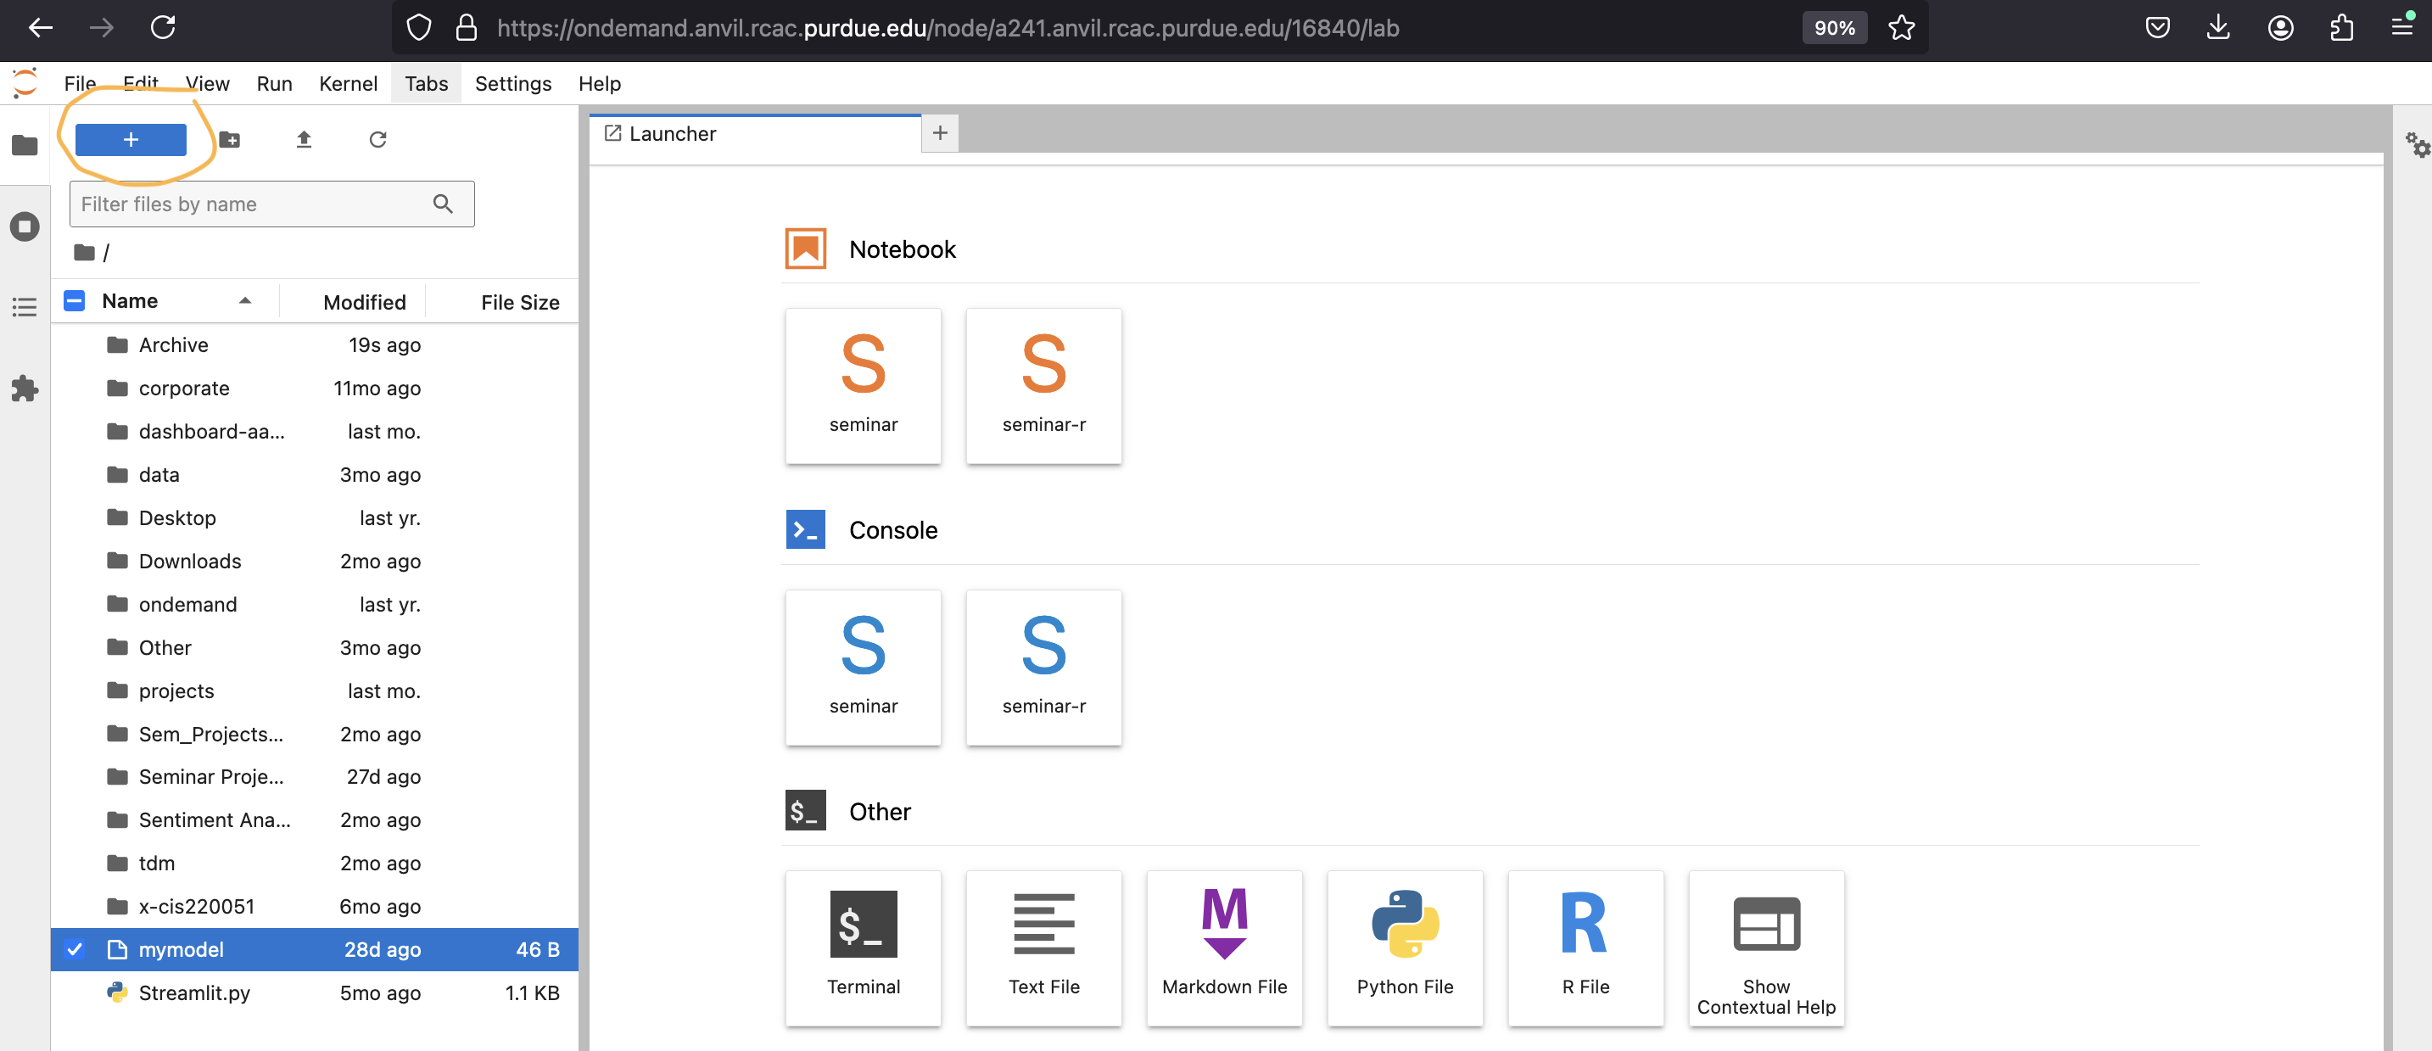2432x1051 pixels.
Task: Sort files by Name column arrow
Action: click(x=244, y=301)
